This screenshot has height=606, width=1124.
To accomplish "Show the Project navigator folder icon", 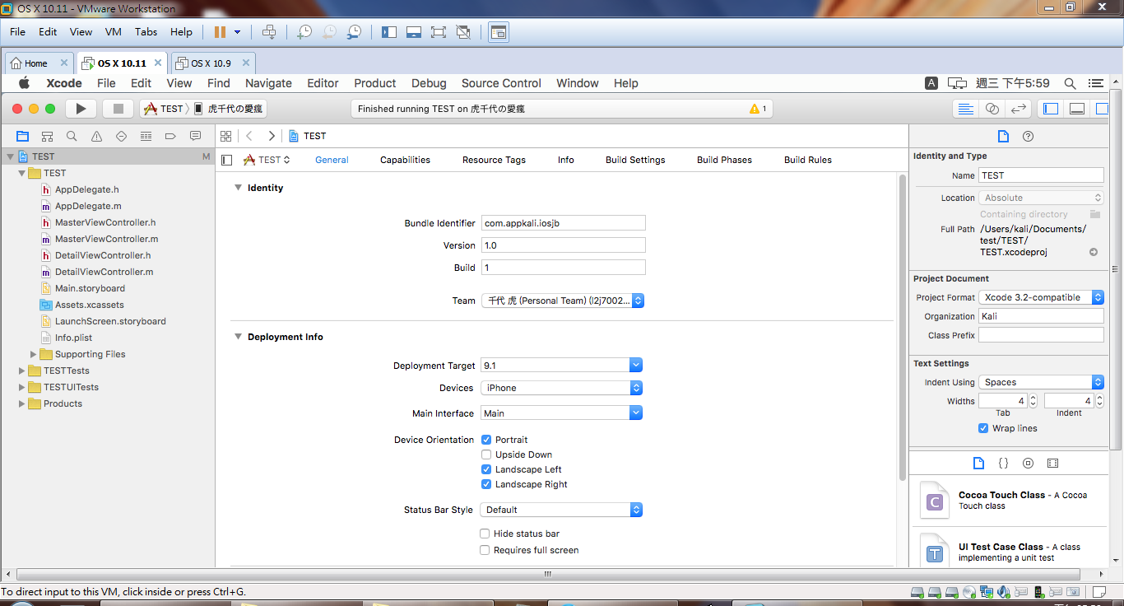I will click(x=22, y=136).
